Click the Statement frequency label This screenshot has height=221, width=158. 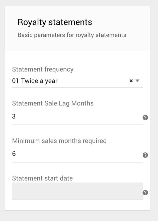[43, 69]
